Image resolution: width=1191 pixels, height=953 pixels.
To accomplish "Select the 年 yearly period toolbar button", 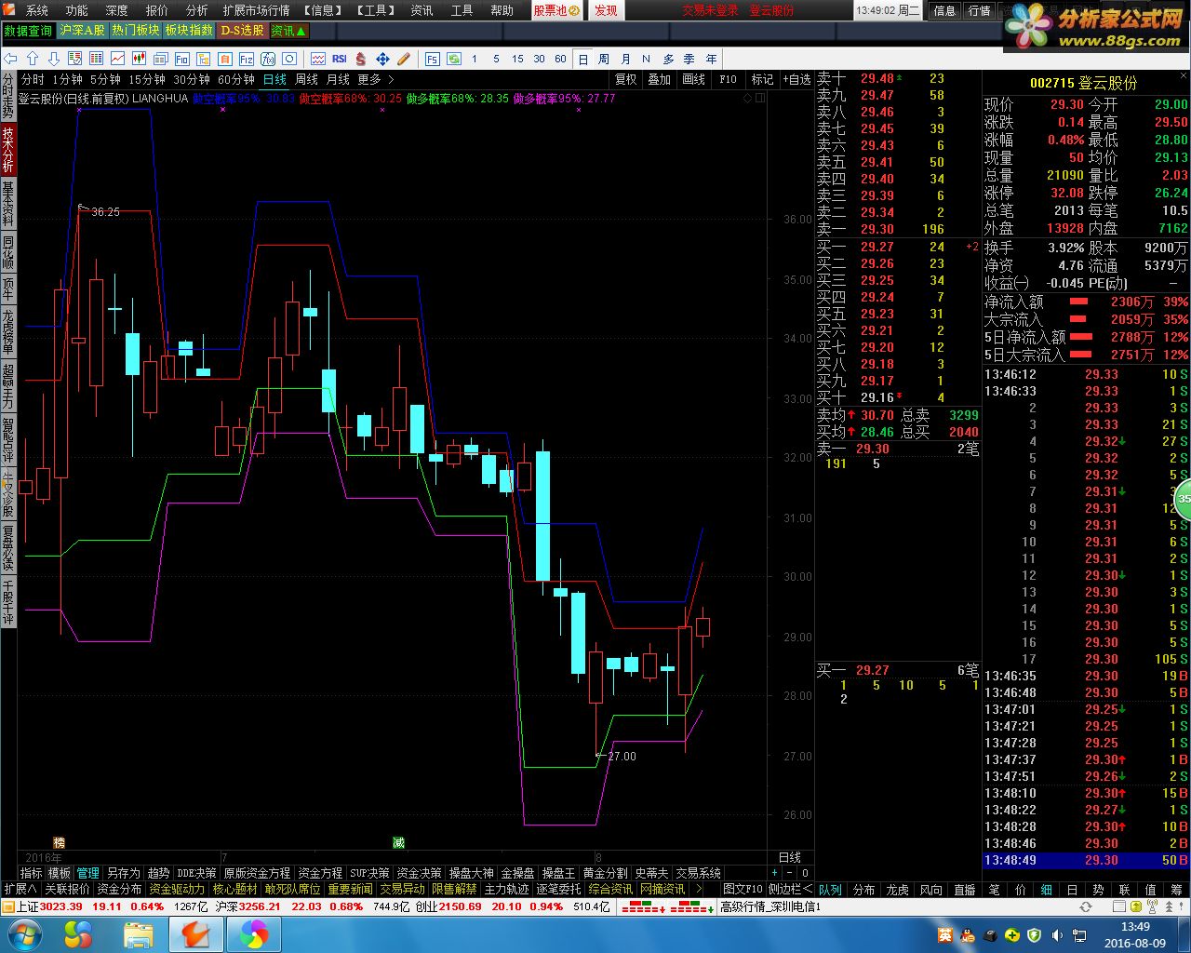I will click(x=712, y=59).
